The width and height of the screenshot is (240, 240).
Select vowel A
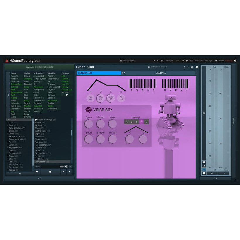126,122
